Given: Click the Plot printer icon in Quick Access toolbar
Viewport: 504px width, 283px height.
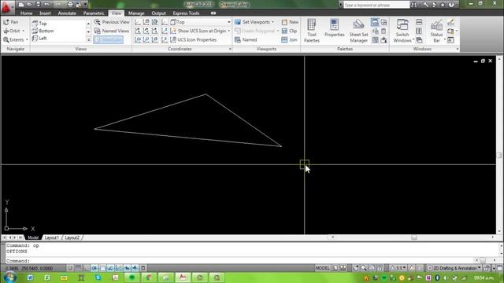Looking at the screenshot, I should pos(70,5).
